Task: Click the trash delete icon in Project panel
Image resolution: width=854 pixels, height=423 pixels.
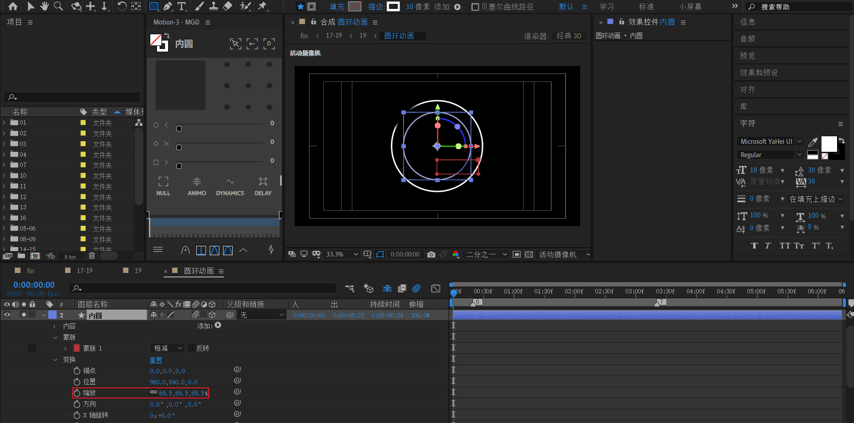Action: coord(92,256)
